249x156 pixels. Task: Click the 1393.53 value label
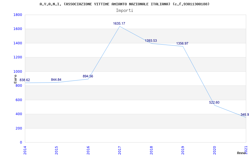(151, 41)
